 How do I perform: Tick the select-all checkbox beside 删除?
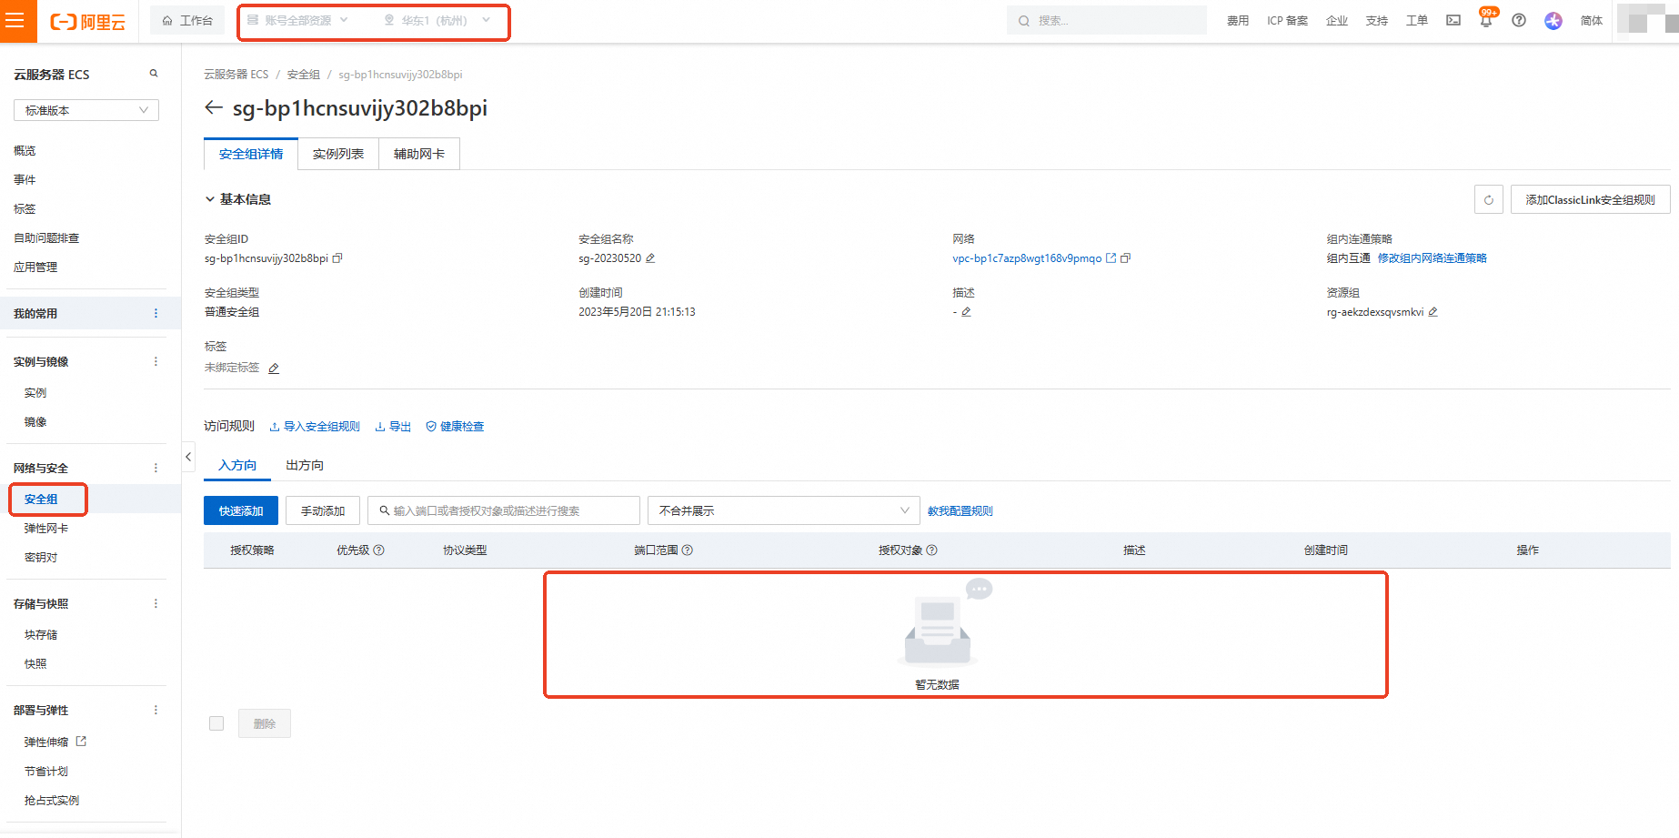tap(216, 724)
